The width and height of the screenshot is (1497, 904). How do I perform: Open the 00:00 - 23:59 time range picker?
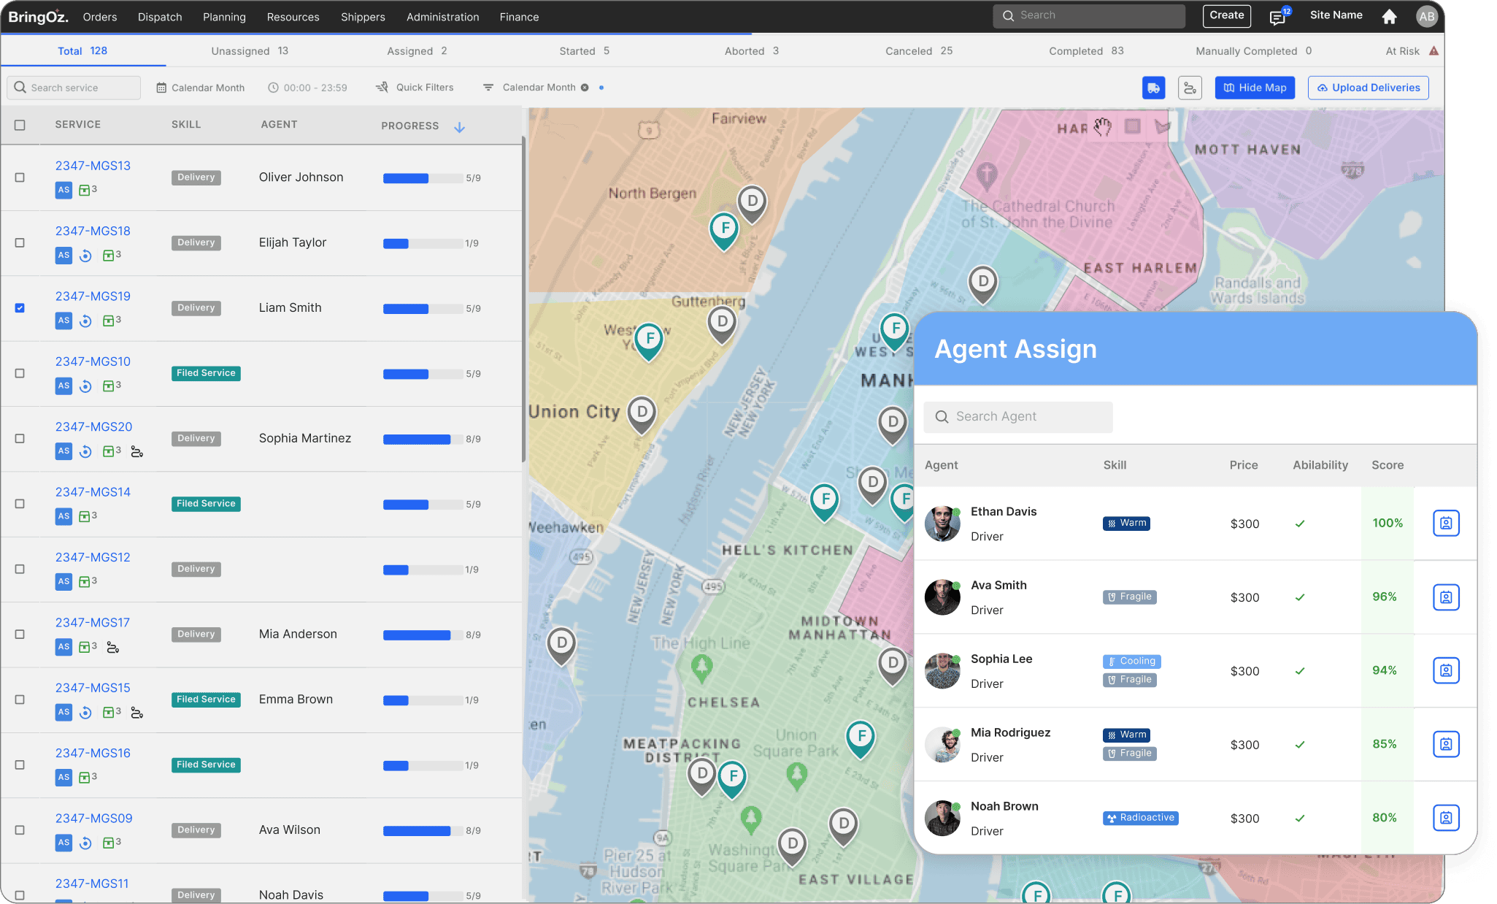(x=307, y=88)
